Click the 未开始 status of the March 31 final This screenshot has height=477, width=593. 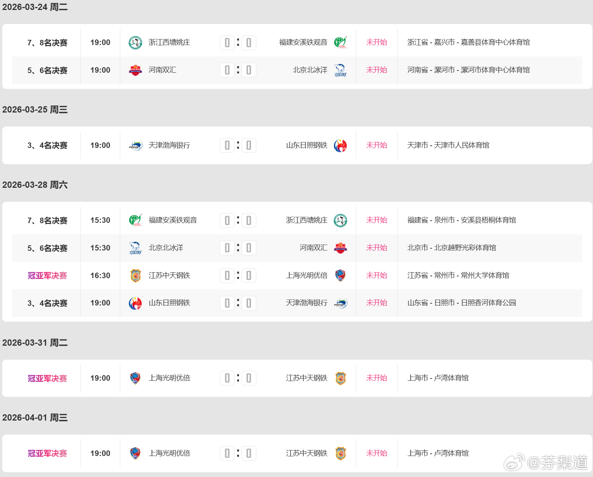(377, 378)
